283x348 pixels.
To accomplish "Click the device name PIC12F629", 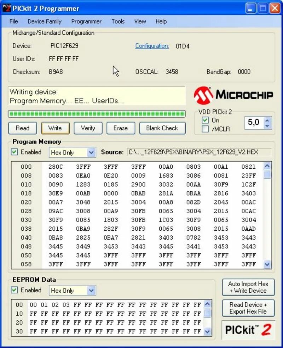I will tap(64, 46).
